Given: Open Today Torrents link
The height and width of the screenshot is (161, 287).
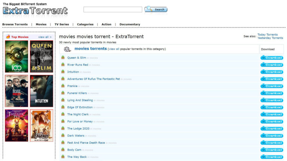Looking at the screenshot, I should pos(267,35).
